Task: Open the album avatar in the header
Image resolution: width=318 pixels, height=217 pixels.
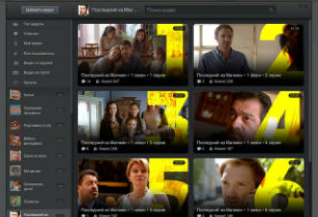Action: (83, 10)
